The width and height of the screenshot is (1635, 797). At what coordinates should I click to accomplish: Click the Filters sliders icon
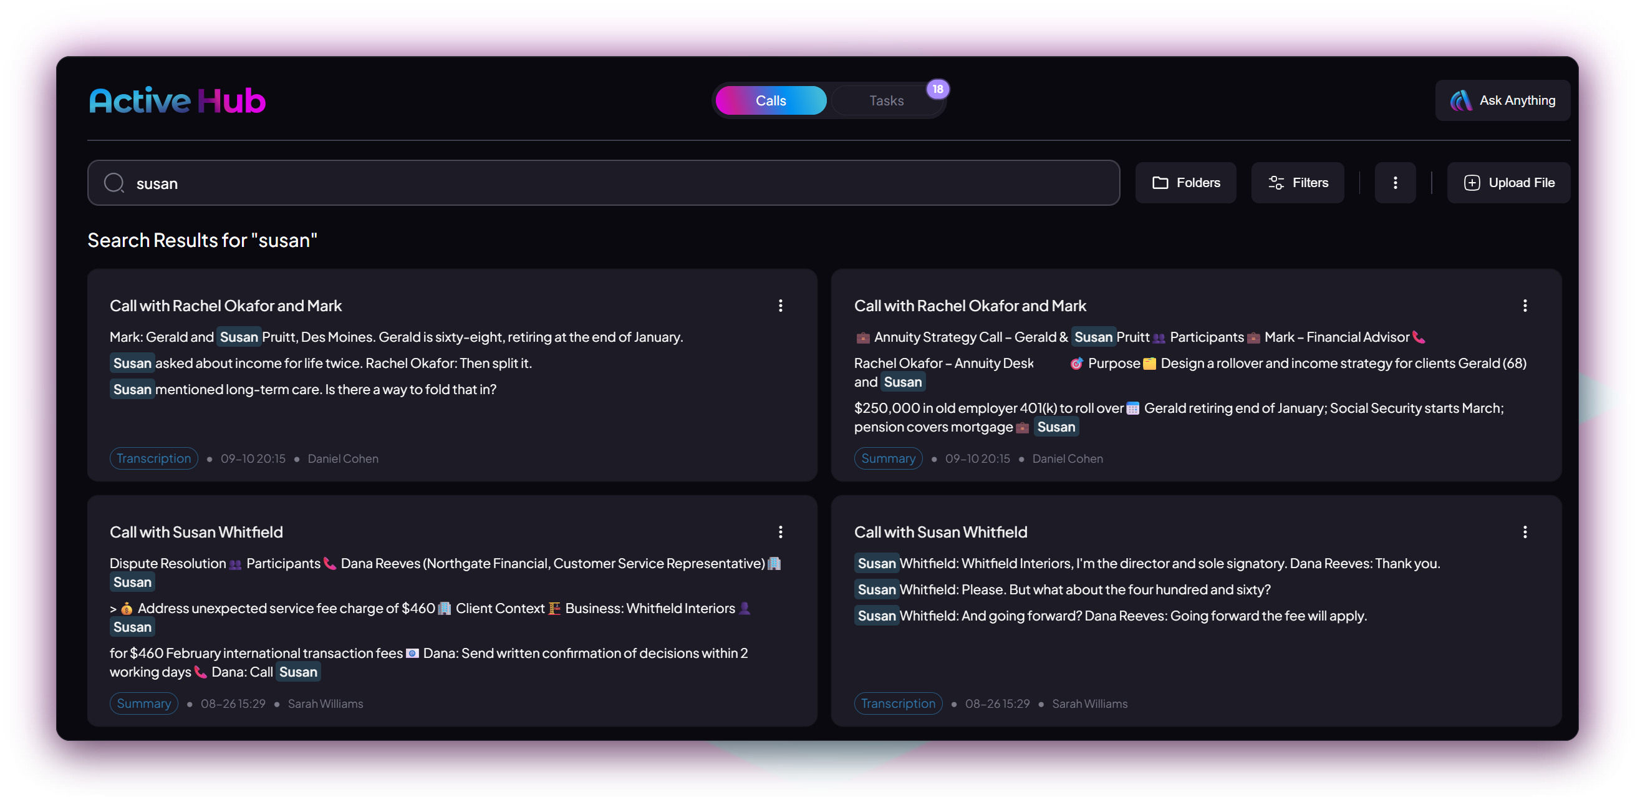point(1276,183)
